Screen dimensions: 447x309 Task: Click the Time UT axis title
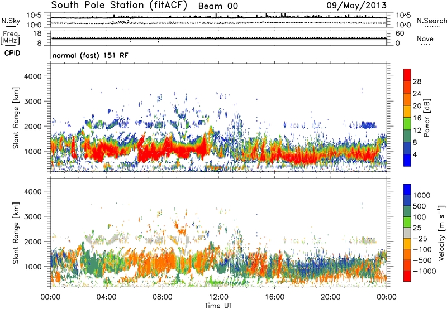218,306
